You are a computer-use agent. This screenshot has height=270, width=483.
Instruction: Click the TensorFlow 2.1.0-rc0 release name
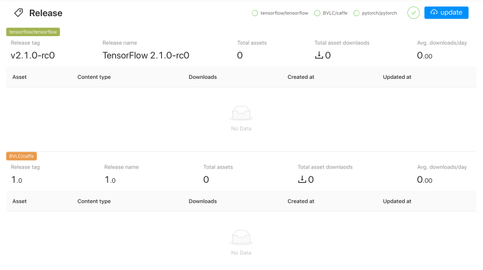coord(146,56)
